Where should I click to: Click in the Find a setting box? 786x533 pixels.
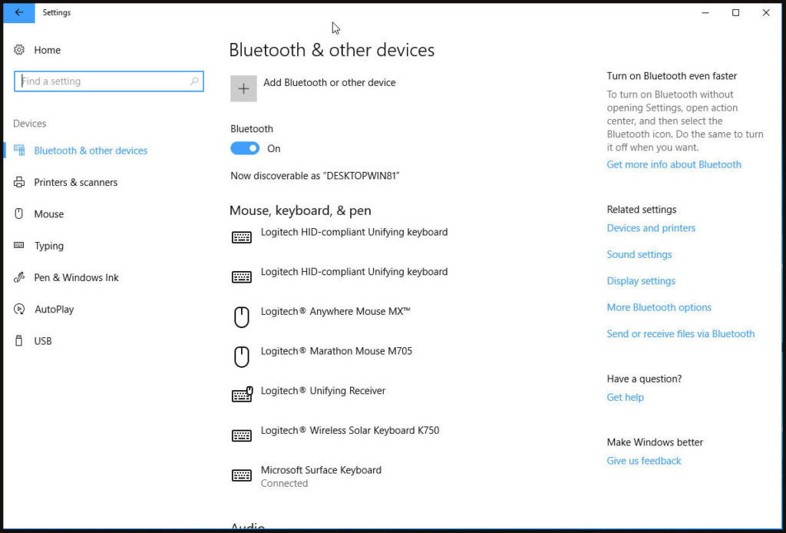(x=104, y=81)
